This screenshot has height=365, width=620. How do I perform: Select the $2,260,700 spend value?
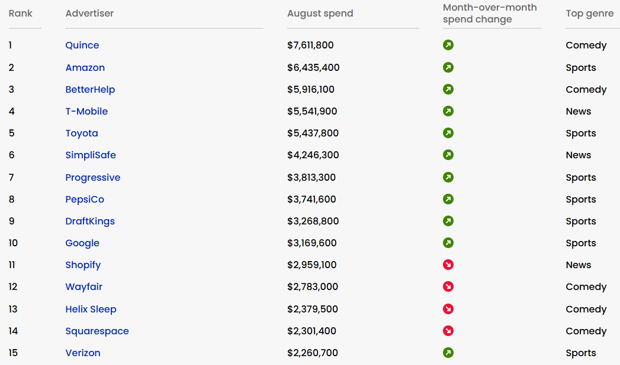[x=313, y=353]
